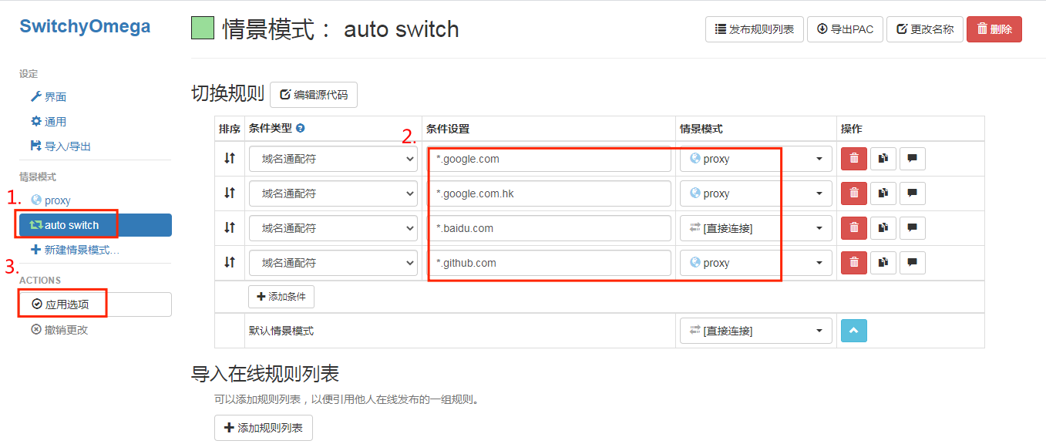Delete the *.google.com rule with red trash icon
This screenshot has width=1046, height=444.
[854, 159]
